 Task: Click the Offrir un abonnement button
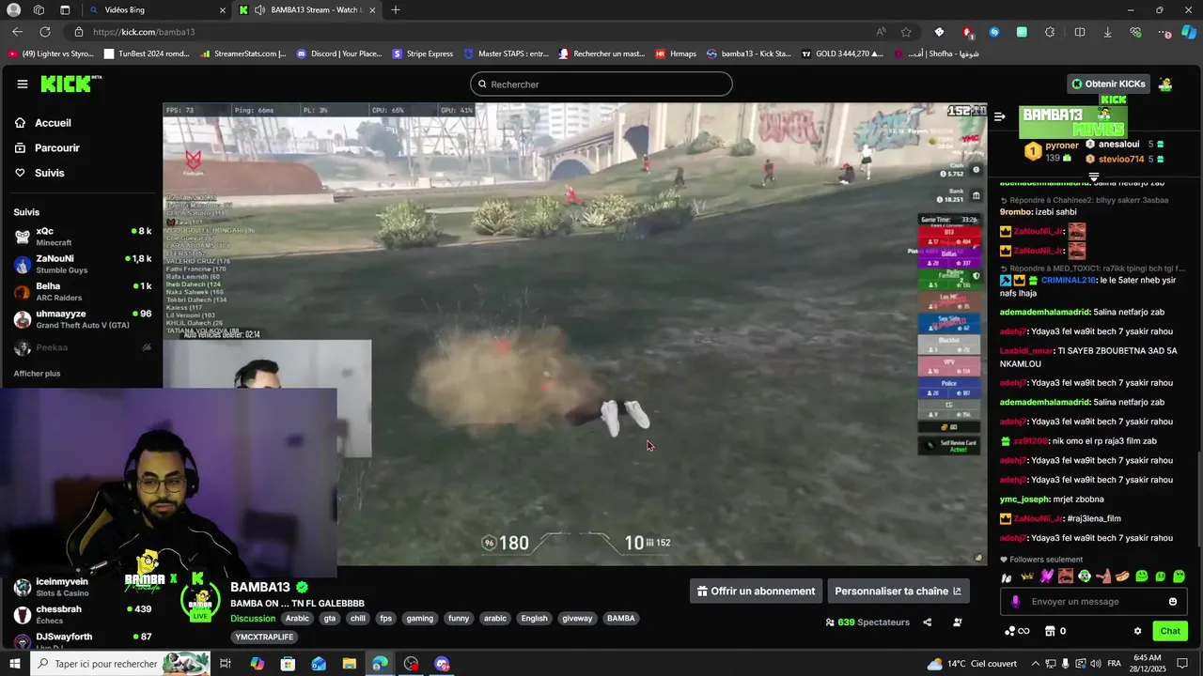click(x=757, y=591)
